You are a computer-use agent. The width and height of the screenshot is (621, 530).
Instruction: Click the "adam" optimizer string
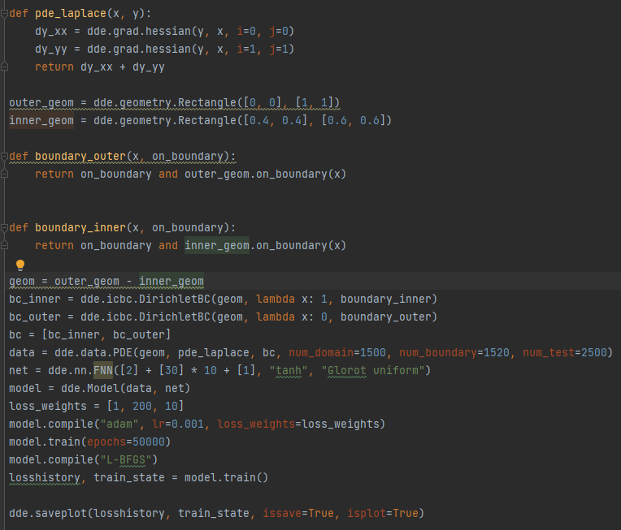click(x=119, y=424)
